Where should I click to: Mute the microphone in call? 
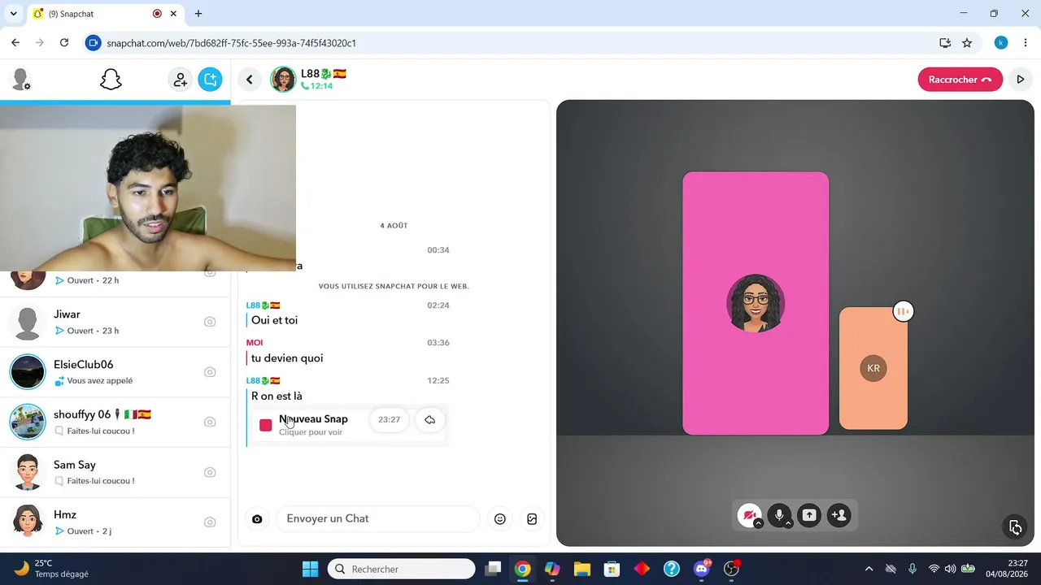click(779, 515)
